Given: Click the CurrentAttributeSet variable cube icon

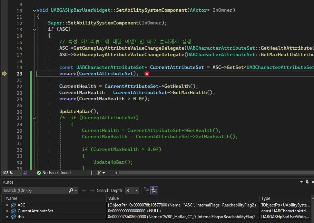Looking at the screenshot, I should (x=13, y=211).
